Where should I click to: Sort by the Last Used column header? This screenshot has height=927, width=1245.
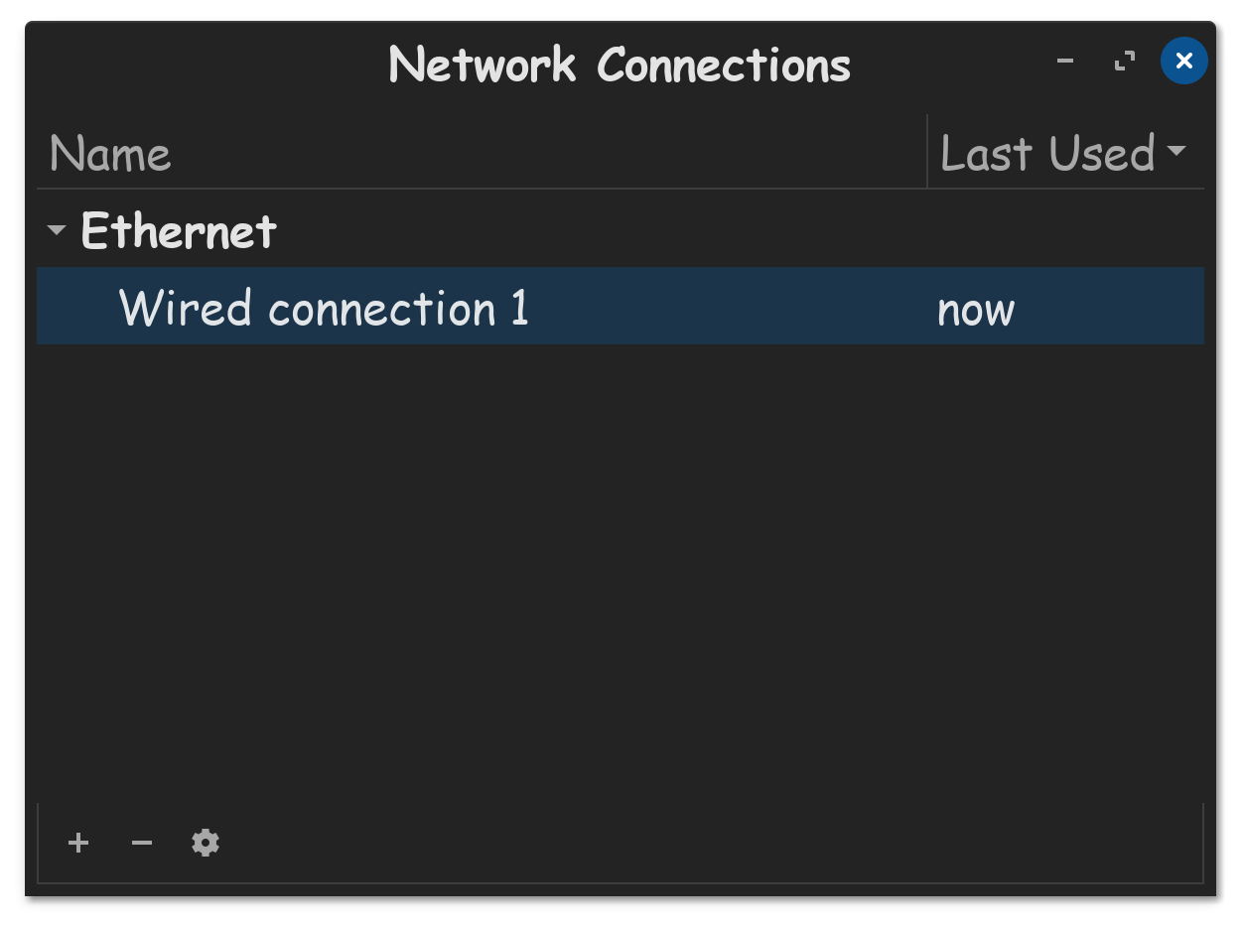point(1066,153)
